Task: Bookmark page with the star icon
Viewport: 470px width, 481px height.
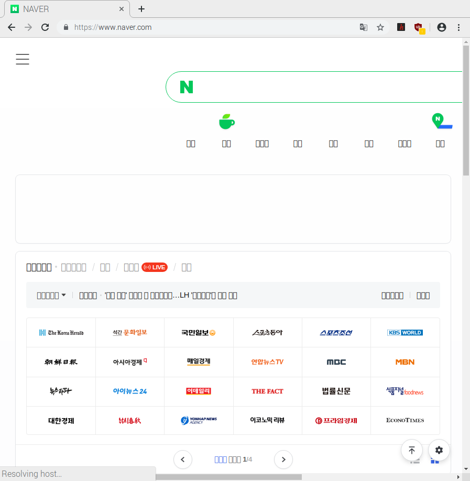Action: coord(380,27)
